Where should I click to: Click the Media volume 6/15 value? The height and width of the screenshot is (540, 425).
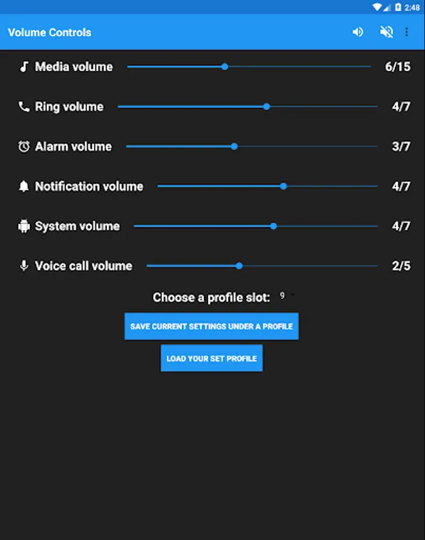[397, 67]
